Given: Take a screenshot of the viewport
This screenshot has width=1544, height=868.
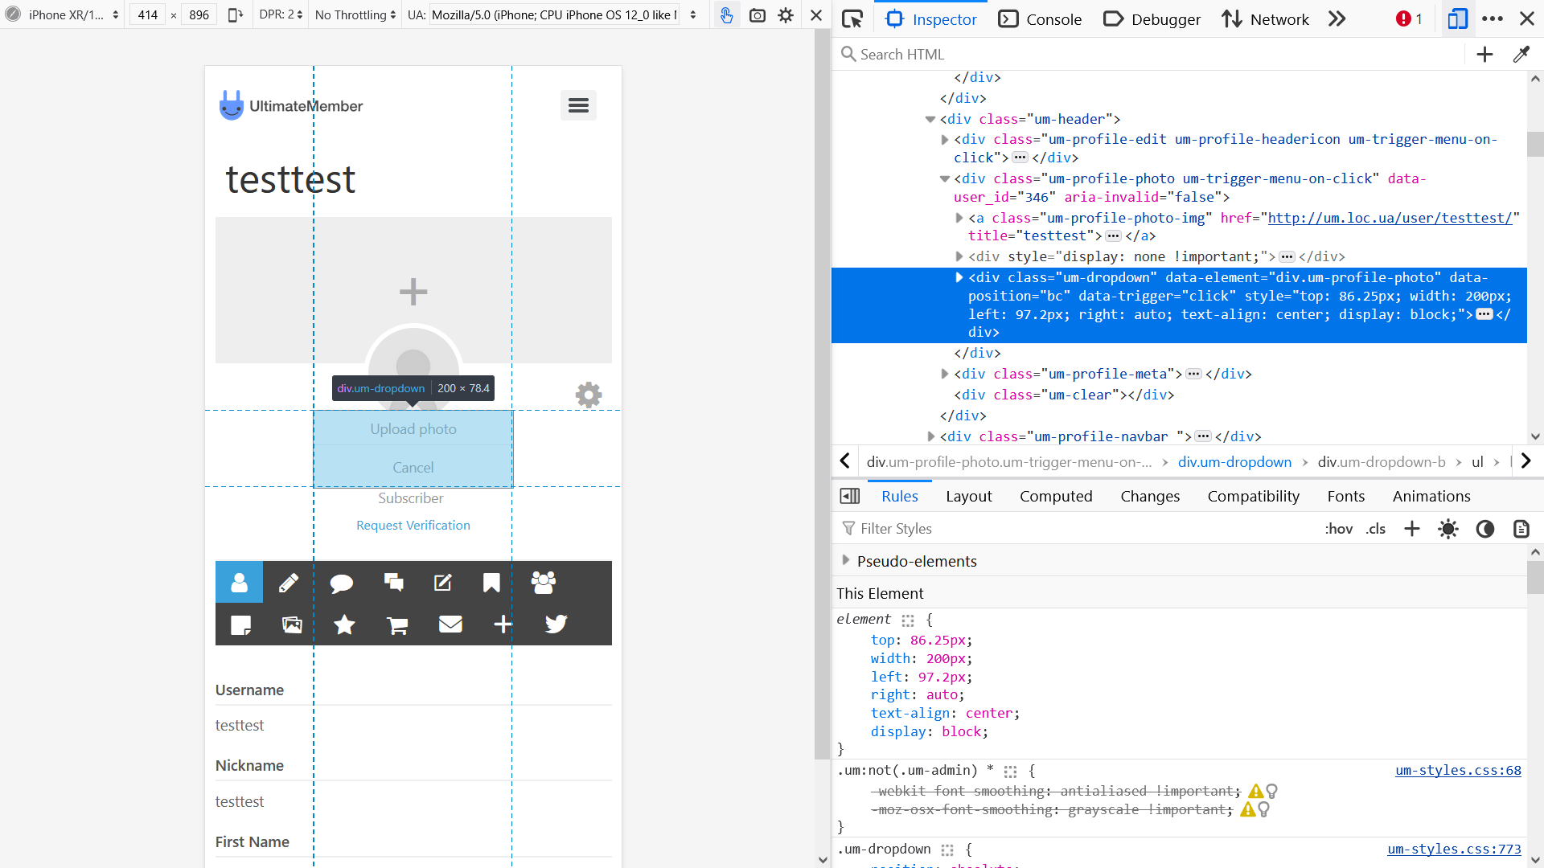Looking at the screenshot, I should pos(758,15).
